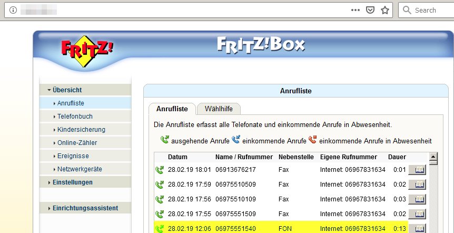454x233 pixels.
Task: Expand the Einrichtungsassistent section
Action: pos(85,208)
